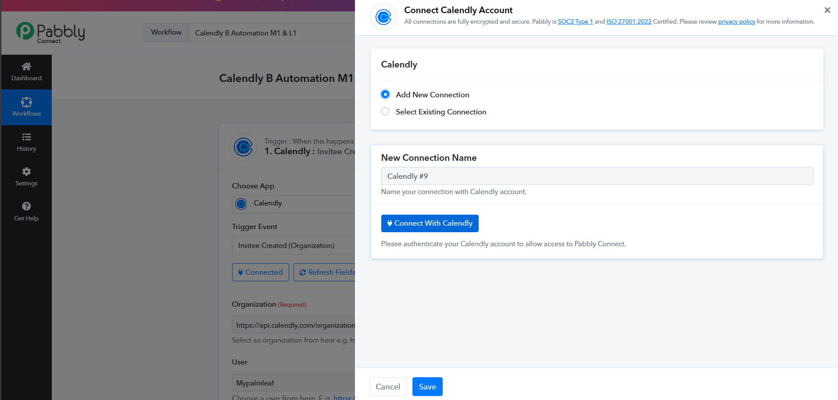Image resolution: width=838 pixels, height=400 pixels.
Task: Open the ISO 27001:2022 link
Action: coord(629,21)
